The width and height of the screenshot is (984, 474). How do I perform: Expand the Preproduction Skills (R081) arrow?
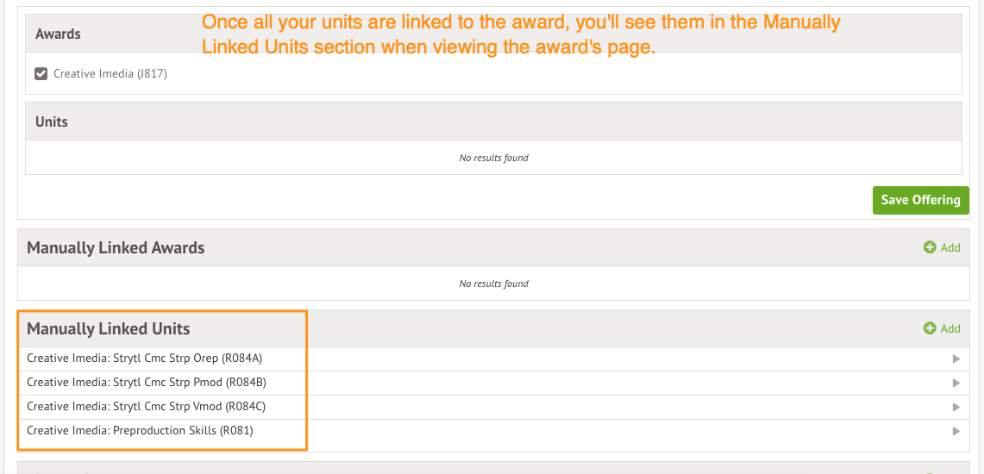click(956, 431)
